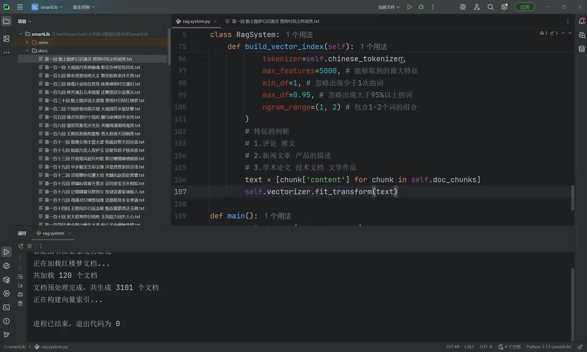587x352 pixels.
Task: Collapse the docs folder
Action: coord(28,51)
